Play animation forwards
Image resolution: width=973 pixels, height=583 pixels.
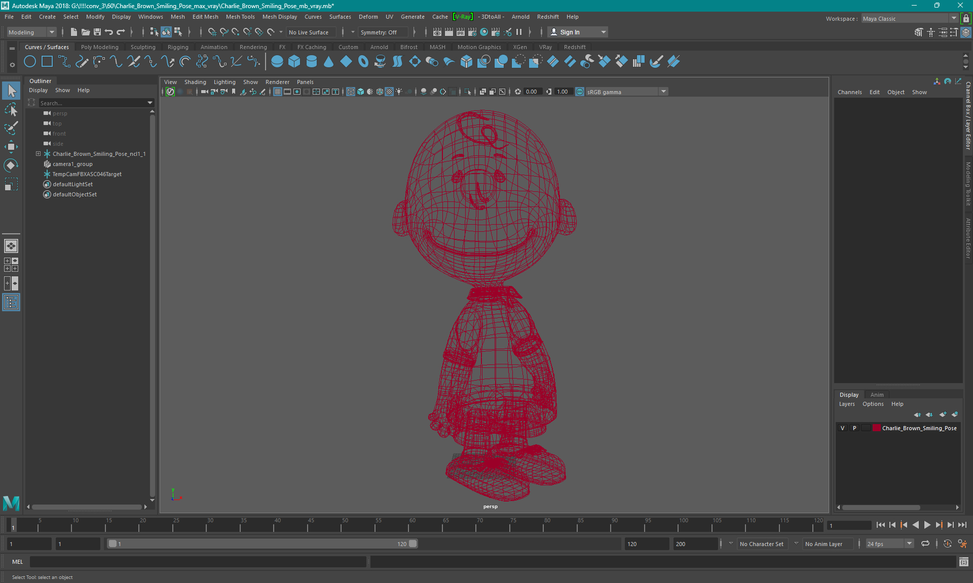click(x=927, y=525)
